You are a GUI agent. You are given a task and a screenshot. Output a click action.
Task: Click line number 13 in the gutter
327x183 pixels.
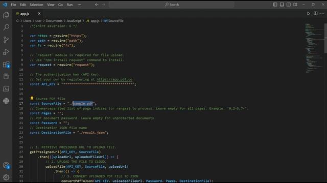21,84
